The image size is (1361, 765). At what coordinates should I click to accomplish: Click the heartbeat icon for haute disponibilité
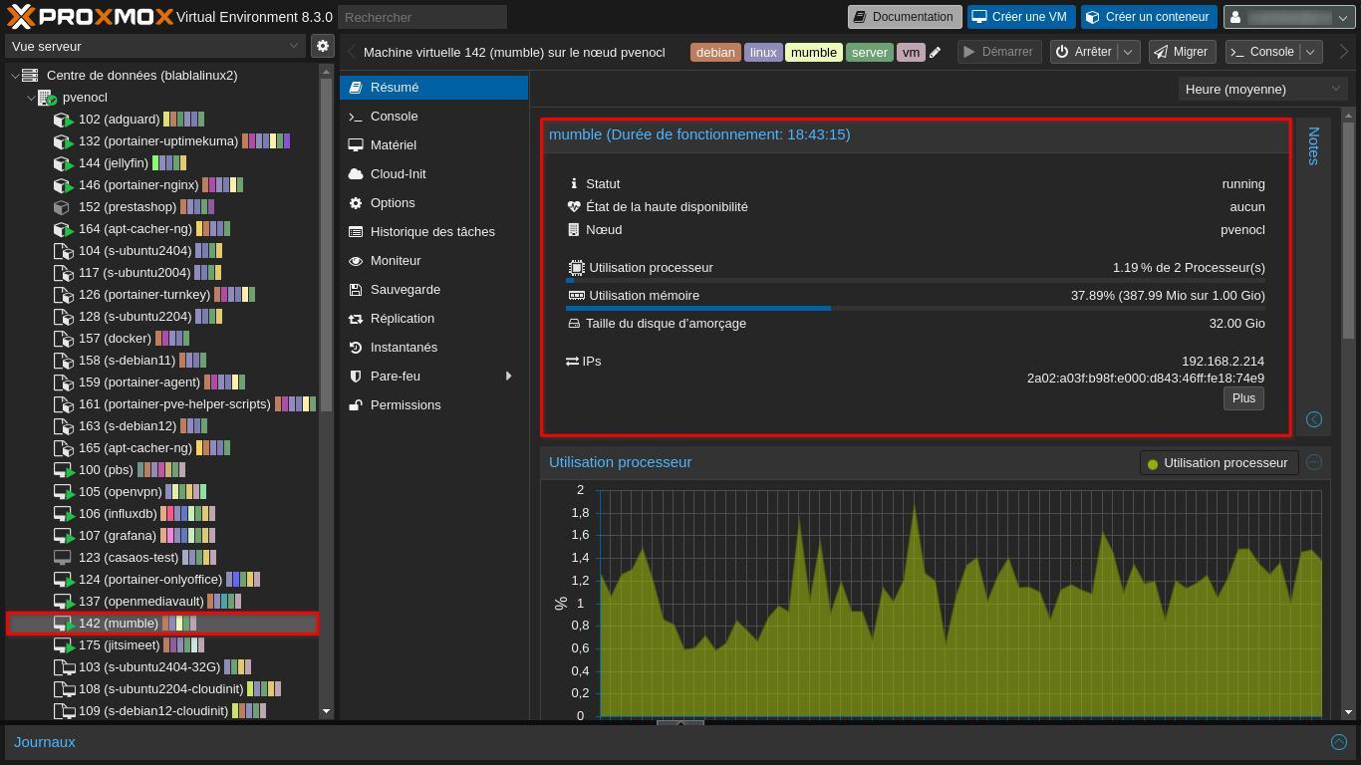574,207
